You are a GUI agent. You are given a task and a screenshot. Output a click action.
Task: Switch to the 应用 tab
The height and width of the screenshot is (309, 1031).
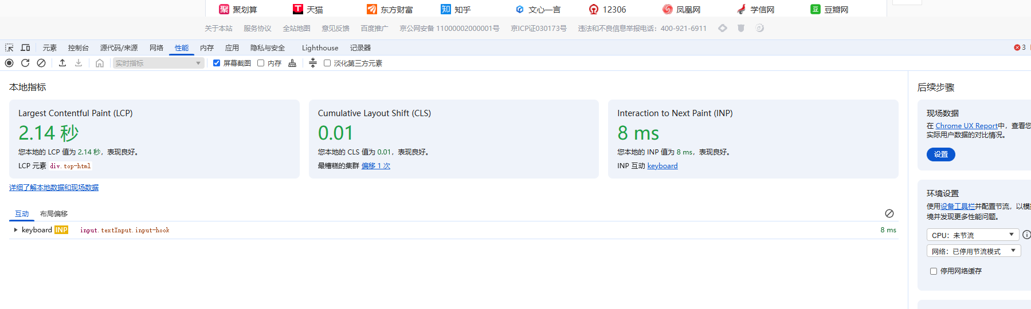click(x=232, y=47)
